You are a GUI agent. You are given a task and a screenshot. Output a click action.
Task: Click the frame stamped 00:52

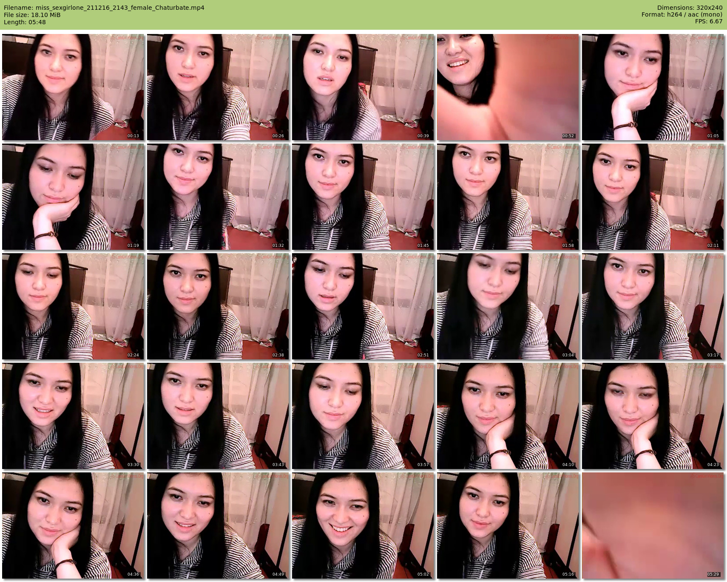coord(508,87)
